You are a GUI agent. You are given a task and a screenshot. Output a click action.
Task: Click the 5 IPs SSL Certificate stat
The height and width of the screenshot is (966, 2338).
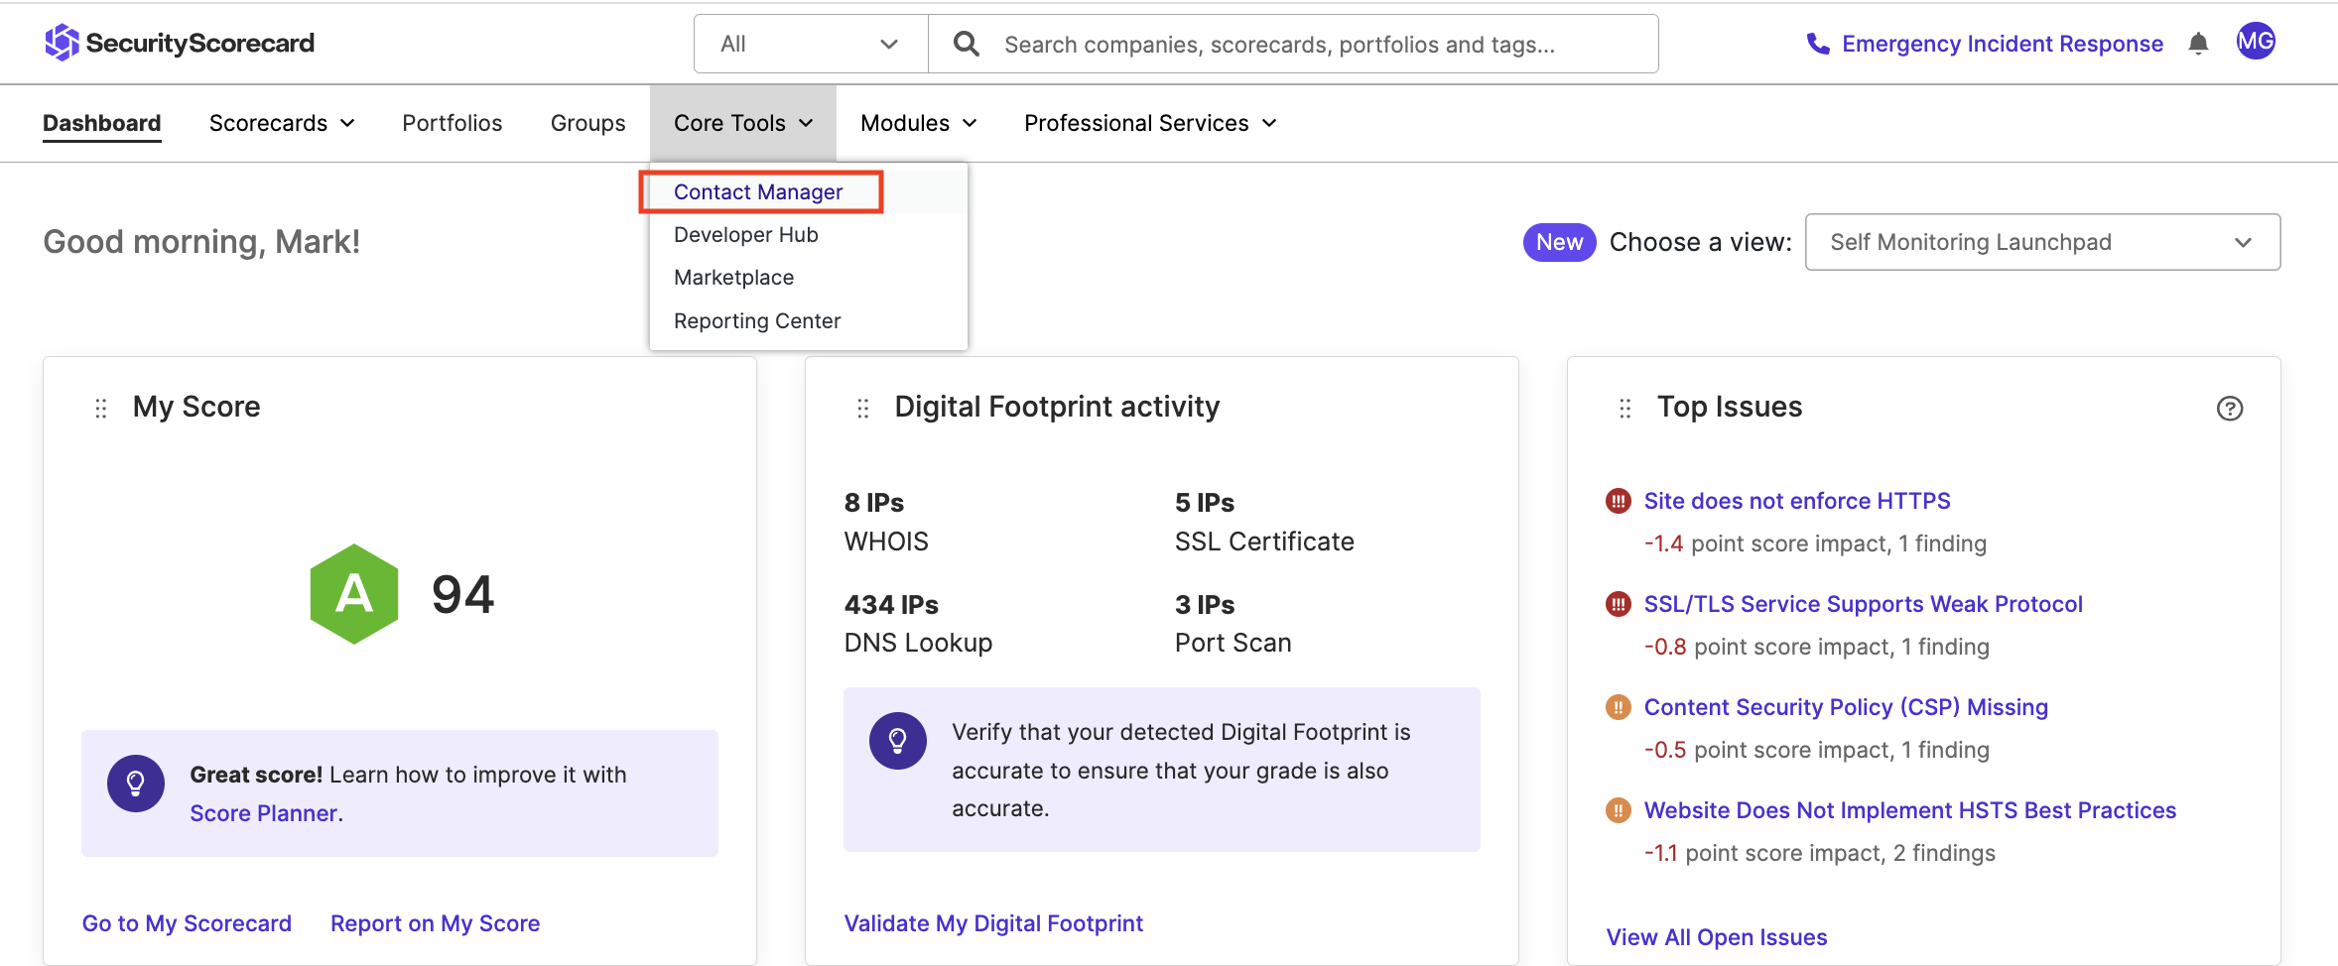(x=1264, y=522)
